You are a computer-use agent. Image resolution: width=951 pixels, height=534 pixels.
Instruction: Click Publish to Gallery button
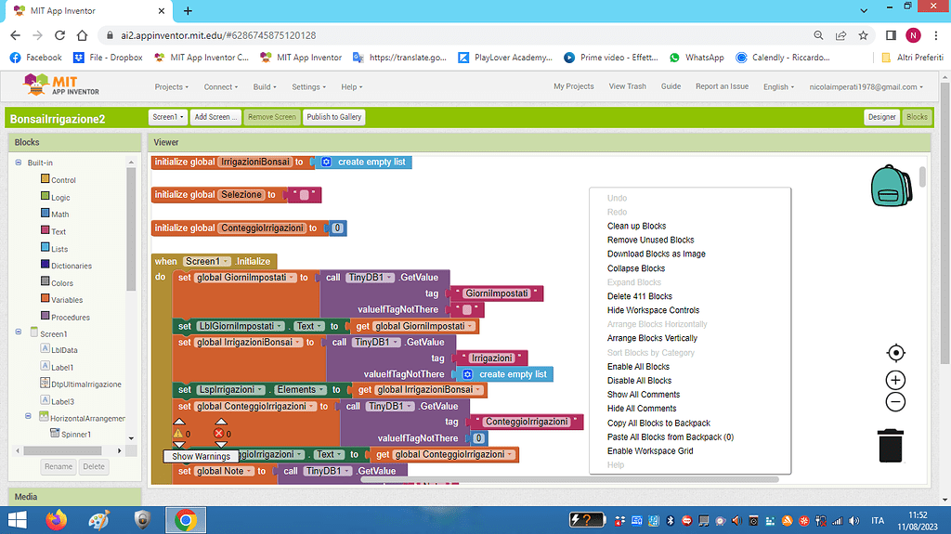point(333,117)
